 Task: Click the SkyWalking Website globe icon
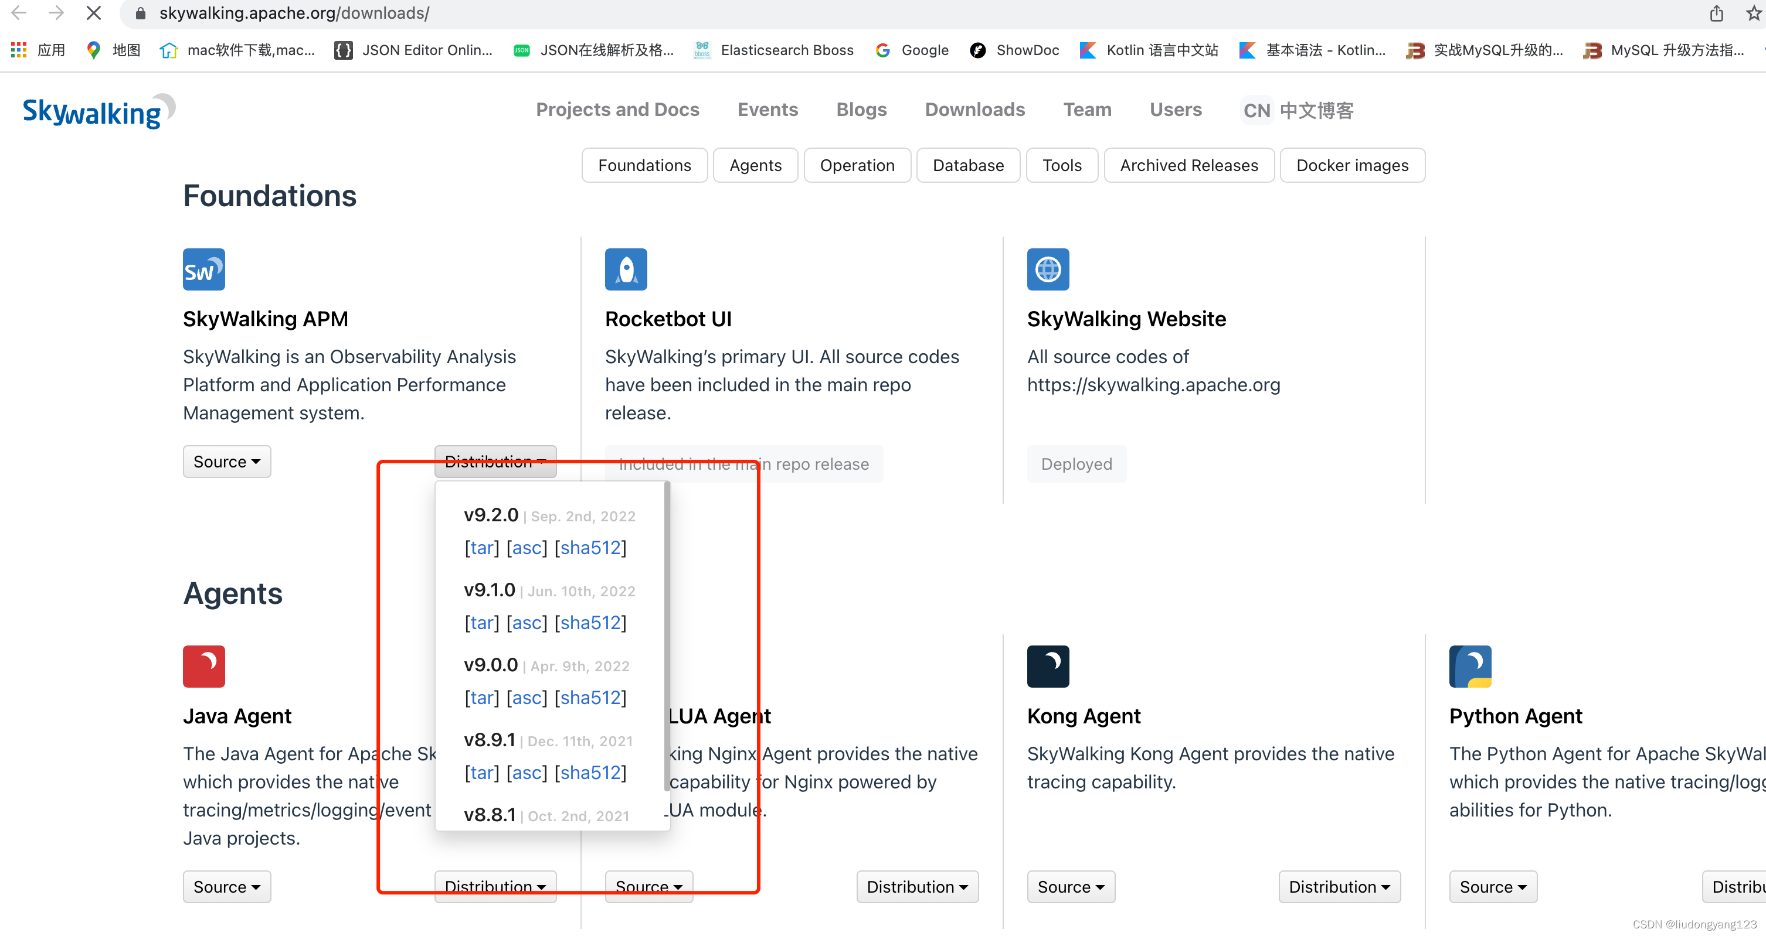point(1048,269)
